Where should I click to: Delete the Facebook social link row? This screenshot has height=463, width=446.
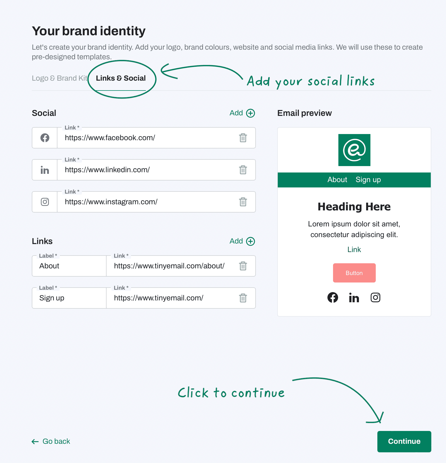point(243,138)
